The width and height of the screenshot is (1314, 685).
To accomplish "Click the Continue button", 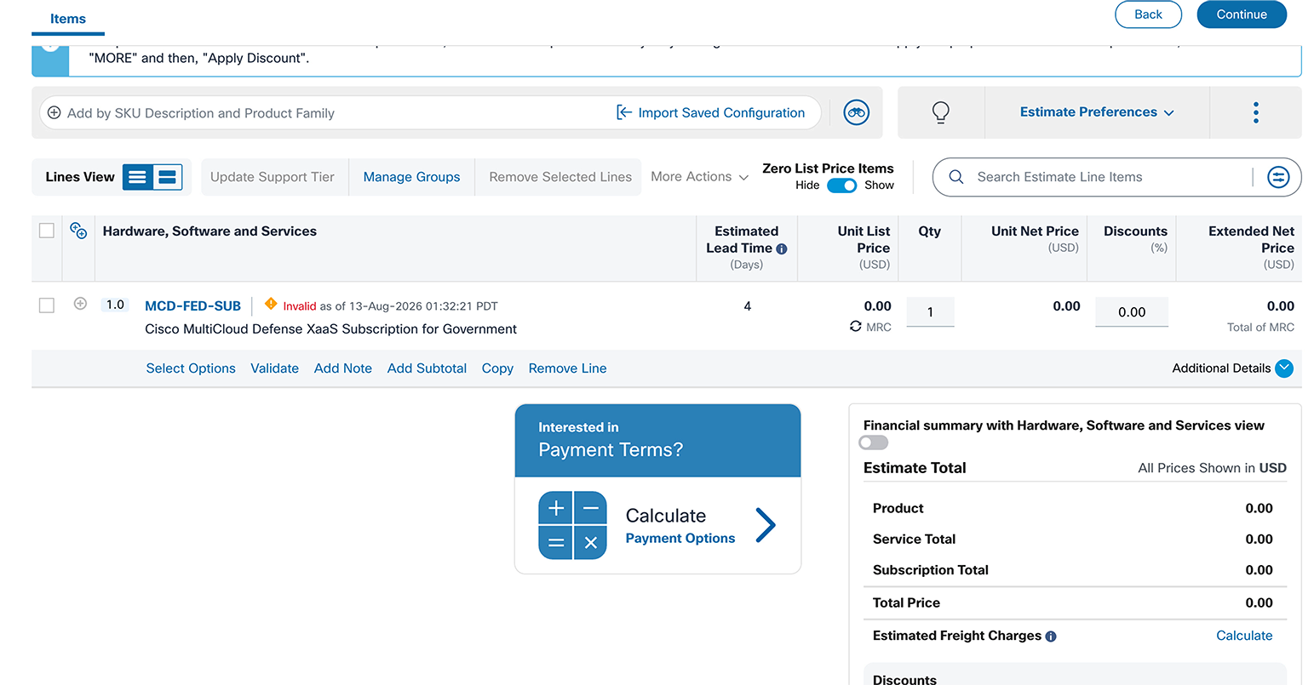I will [x=1242, y=14].
